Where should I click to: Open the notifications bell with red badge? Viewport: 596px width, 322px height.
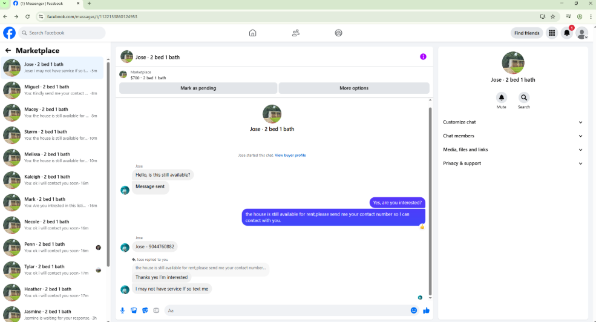[x=567, y=33]
